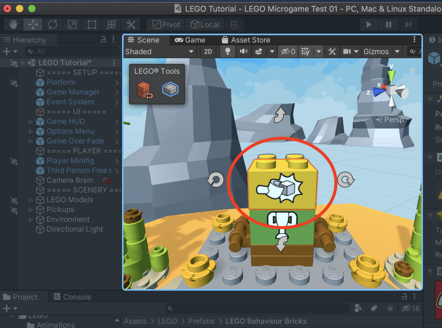The height and width of the screenshot is (328, 442).
Task: Select Game Manager in Hierarchy
Action: click(x=73, y=92)
